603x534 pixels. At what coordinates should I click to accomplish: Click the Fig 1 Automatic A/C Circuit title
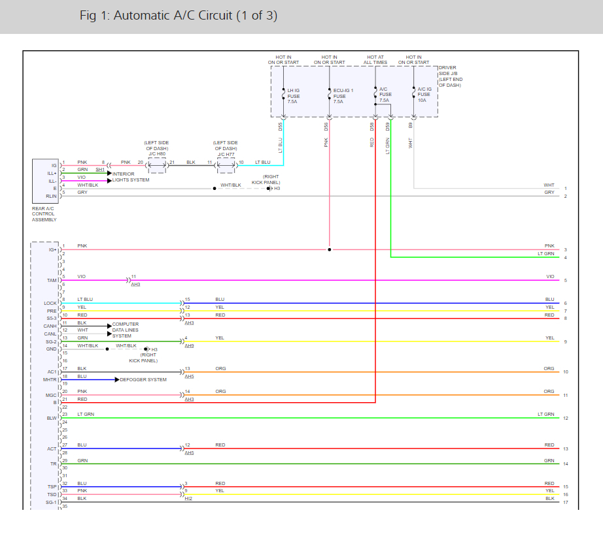(x=178, y=16)
